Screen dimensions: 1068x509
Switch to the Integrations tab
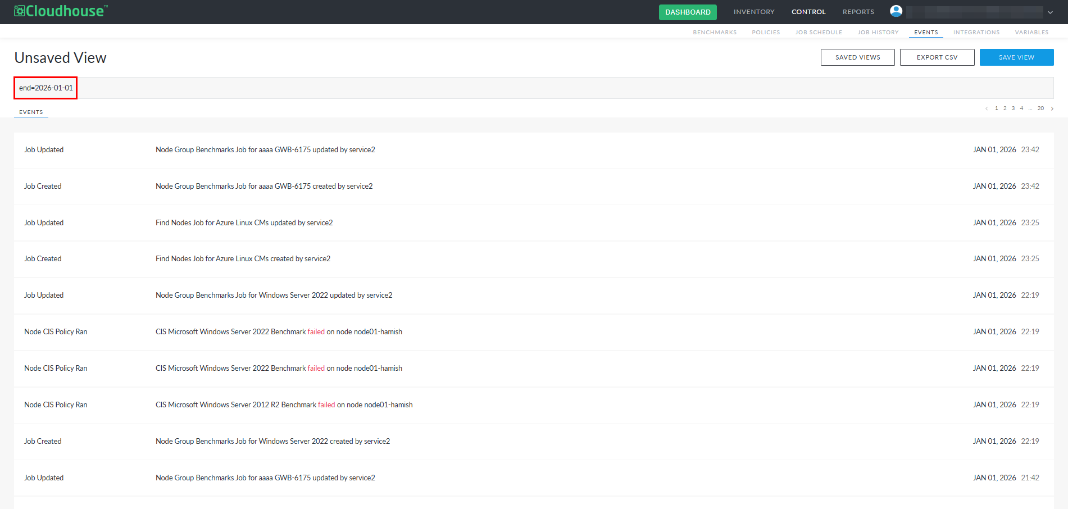(976, 33)
